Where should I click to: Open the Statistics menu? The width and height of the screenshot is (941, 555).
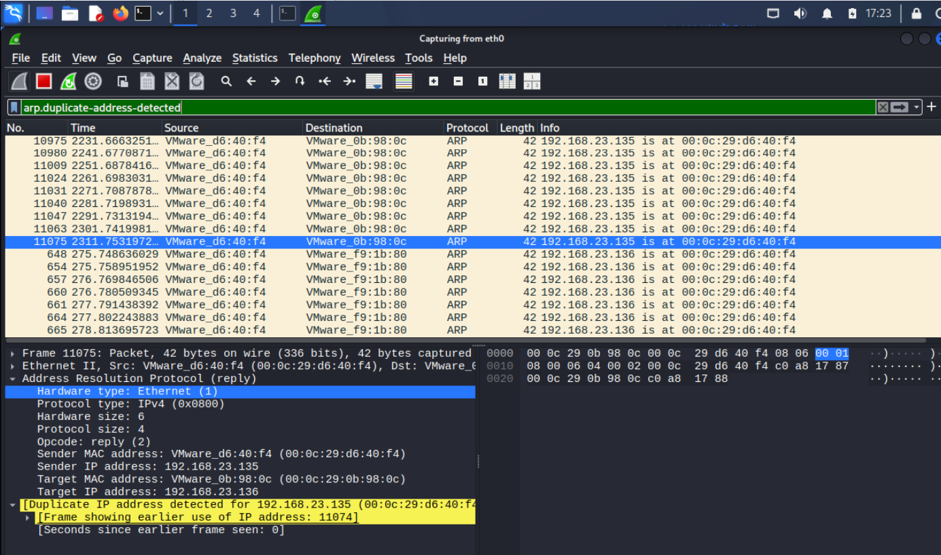click(x=255, y=58)
